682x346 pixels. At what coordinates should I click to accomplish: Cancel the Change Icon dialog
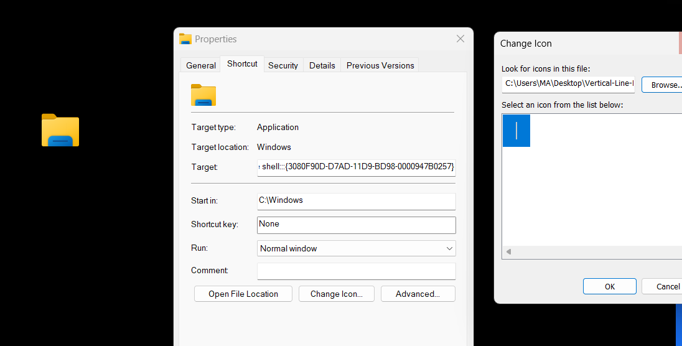[x=663, y=286]
